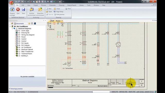Open the Tools ribbon tab

(x=89, y=5)
